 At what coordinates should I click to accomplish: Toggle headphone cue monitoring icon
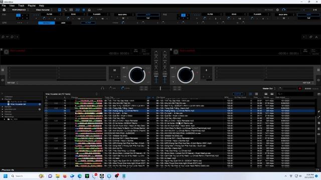point(102,88)
